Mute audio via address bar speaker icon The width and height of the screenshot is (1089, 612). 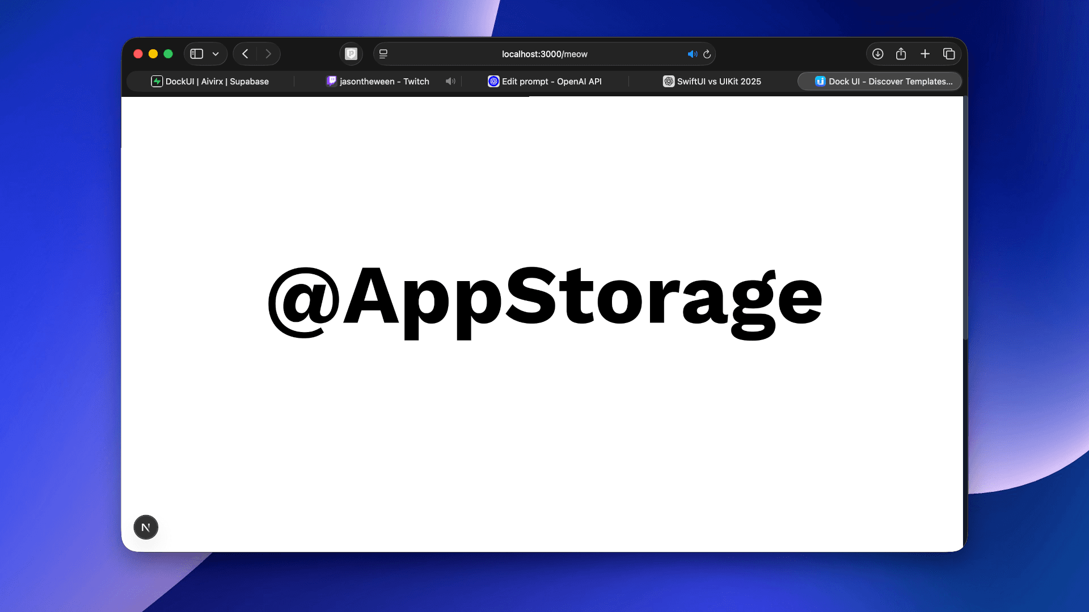click(x=692, y=54)
